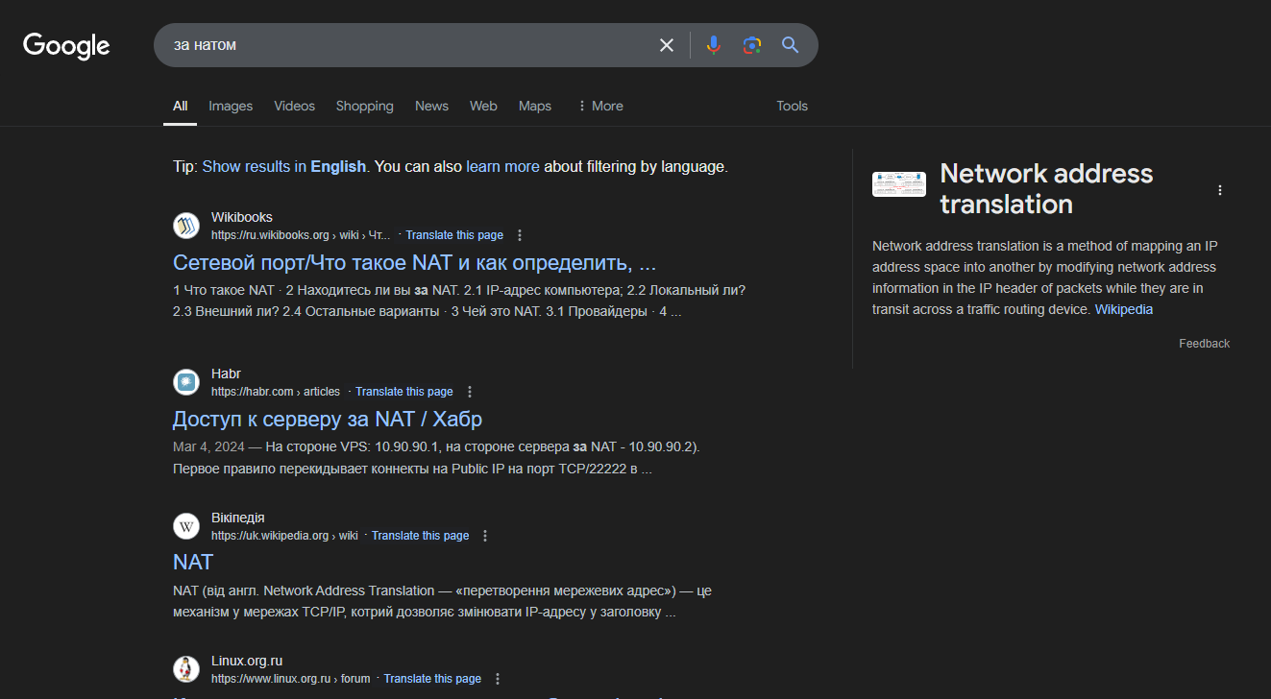Open the Wikibooks result options menu

pyautogui.click(x=520, y=235)
